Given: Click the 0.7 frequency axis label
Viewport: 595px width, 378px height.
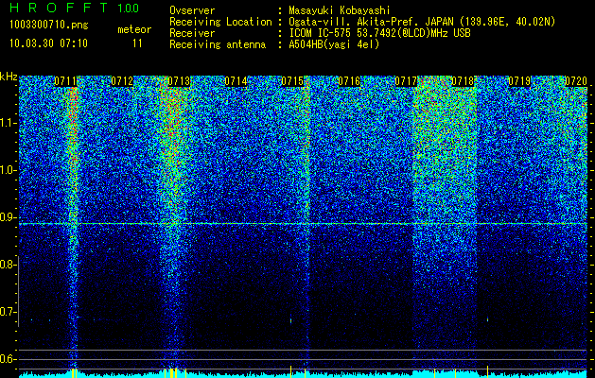Looking at the screenshot, I should click(7, 312).
